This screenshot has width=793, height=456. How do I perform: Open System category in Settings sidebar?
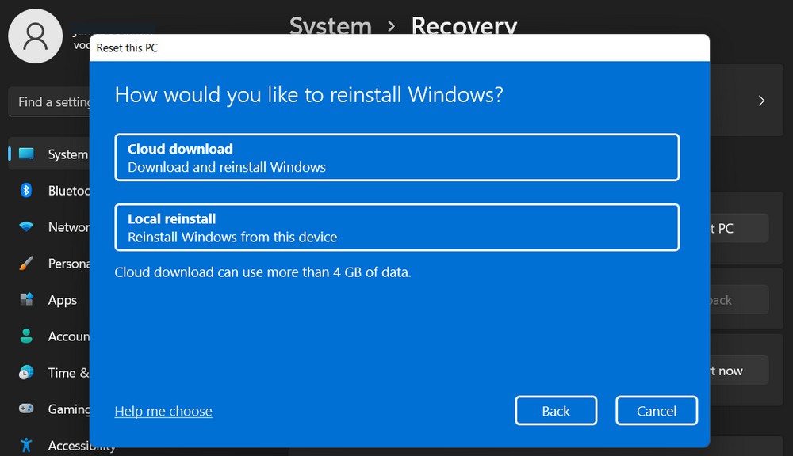click(49, 154)
